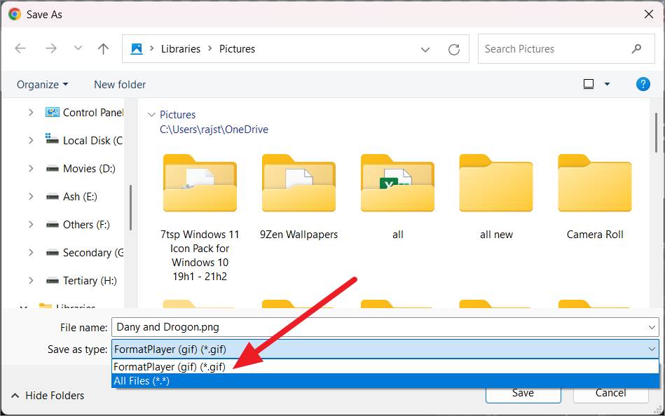Image resolution: width=665 pixels, height=416 pixels.
Task: Expand the Local Disk (C:) node
Action: (31, 140)
